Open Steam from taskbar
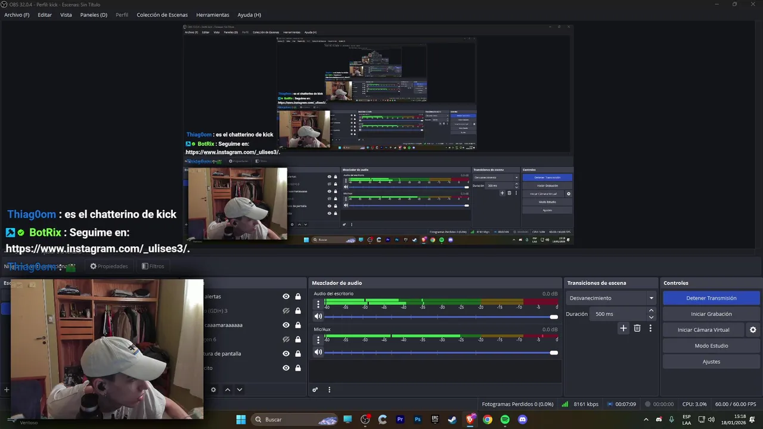 pyautogui.click(x=452, y=419)
